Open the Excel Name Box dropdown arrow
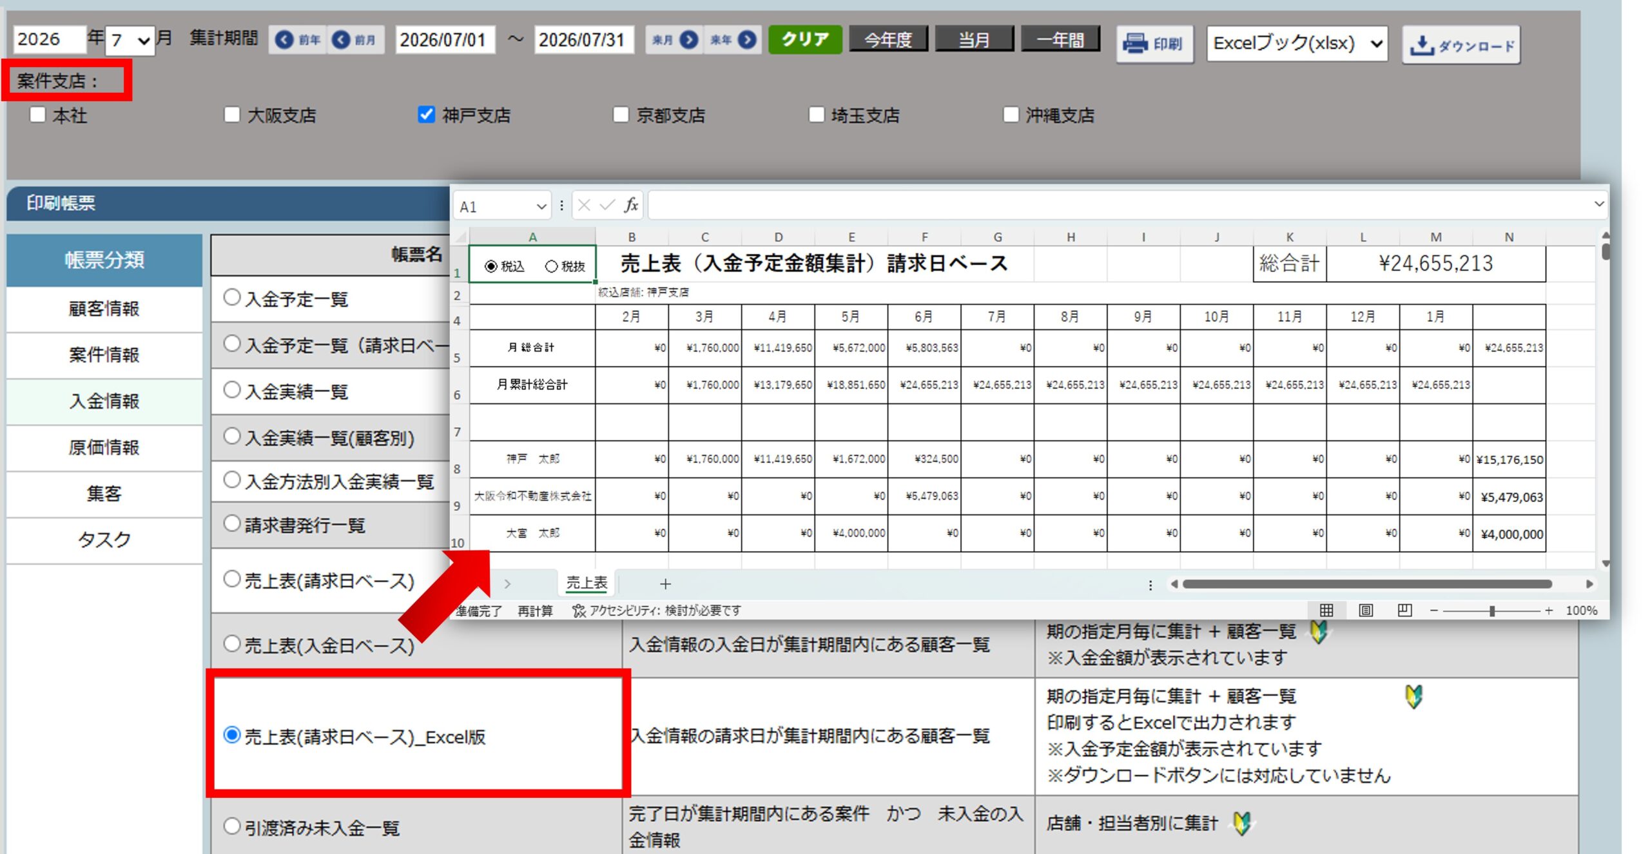The width and height of the screenshot is (1650, 854). tap(541, 206)
